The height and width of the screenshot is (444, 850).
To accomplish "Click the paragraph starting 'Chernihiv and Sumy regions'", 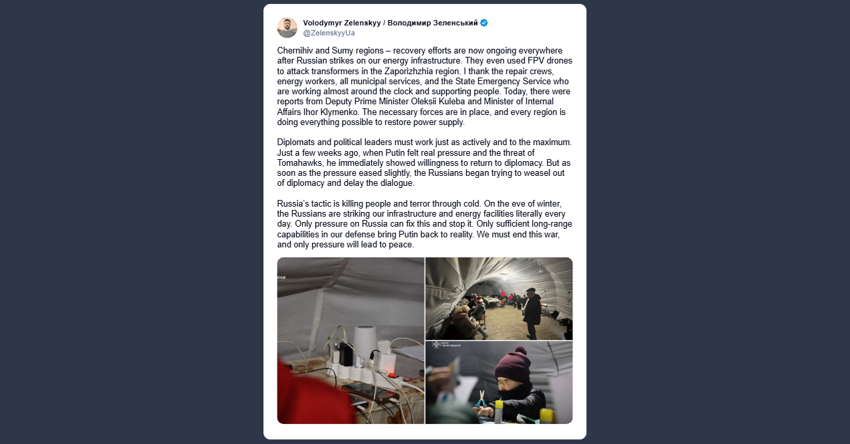I will 424,87.
